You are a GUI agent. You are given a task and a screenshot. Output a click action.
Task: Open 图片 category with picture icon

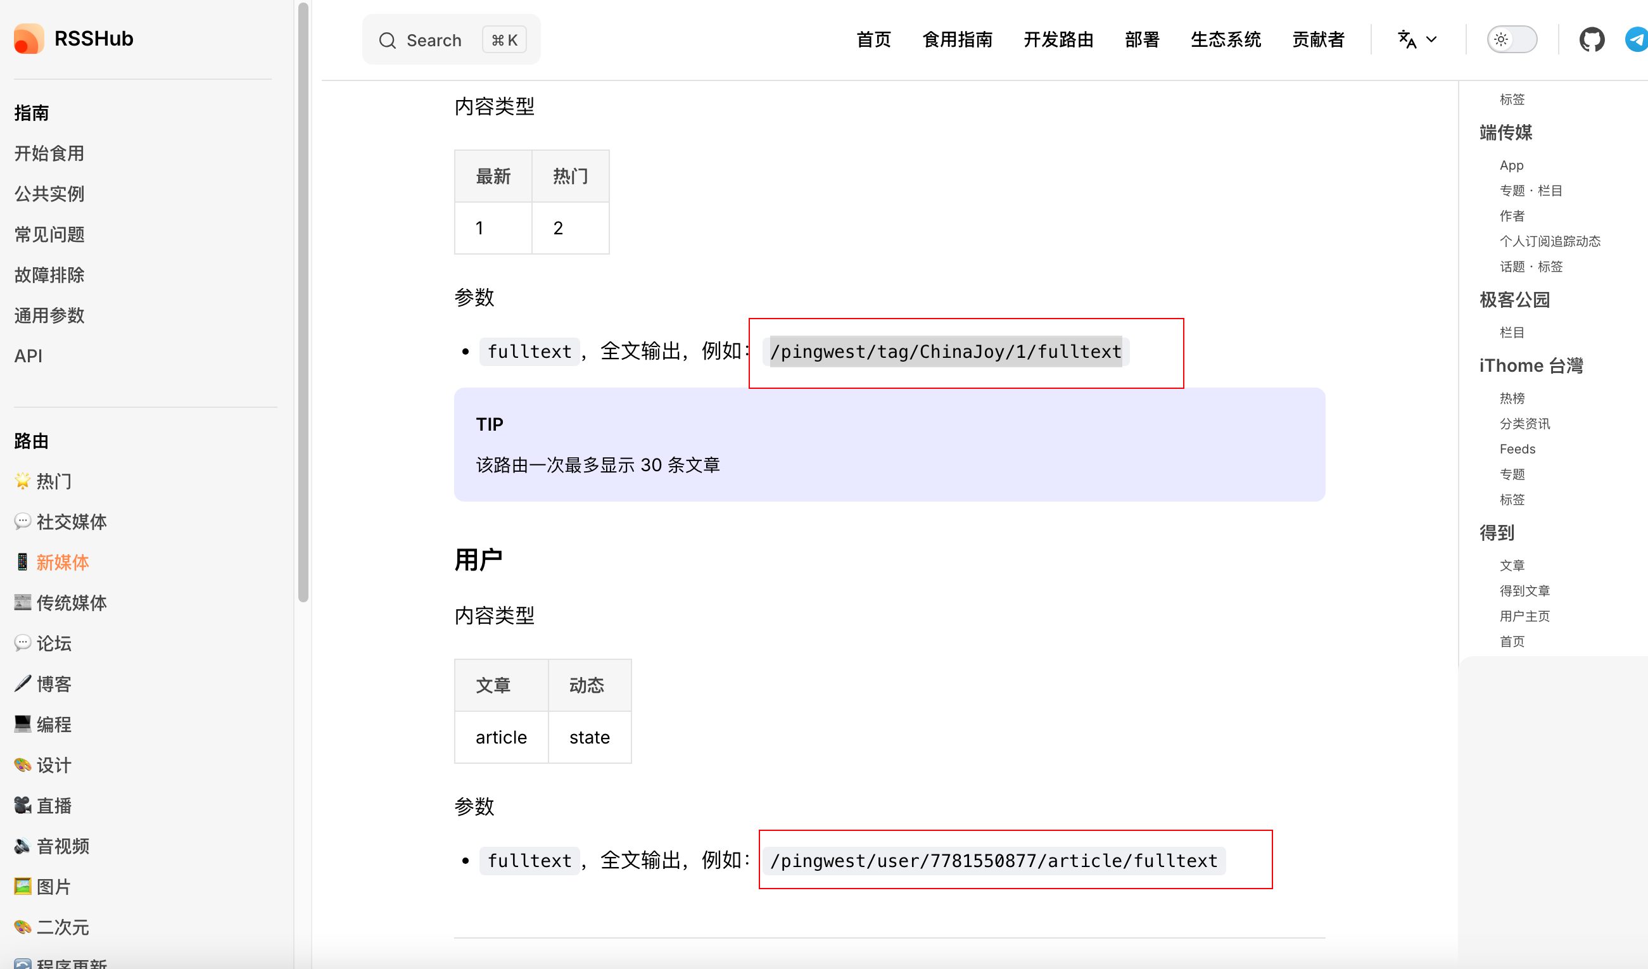pyautogui.click(x=54, y=887)
